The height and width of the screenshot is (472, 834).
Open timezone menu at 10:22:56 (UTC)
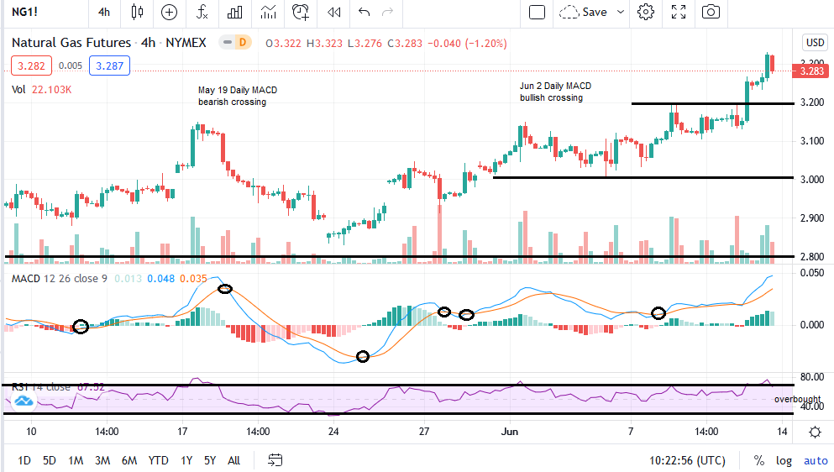click(x=687, y=460)
